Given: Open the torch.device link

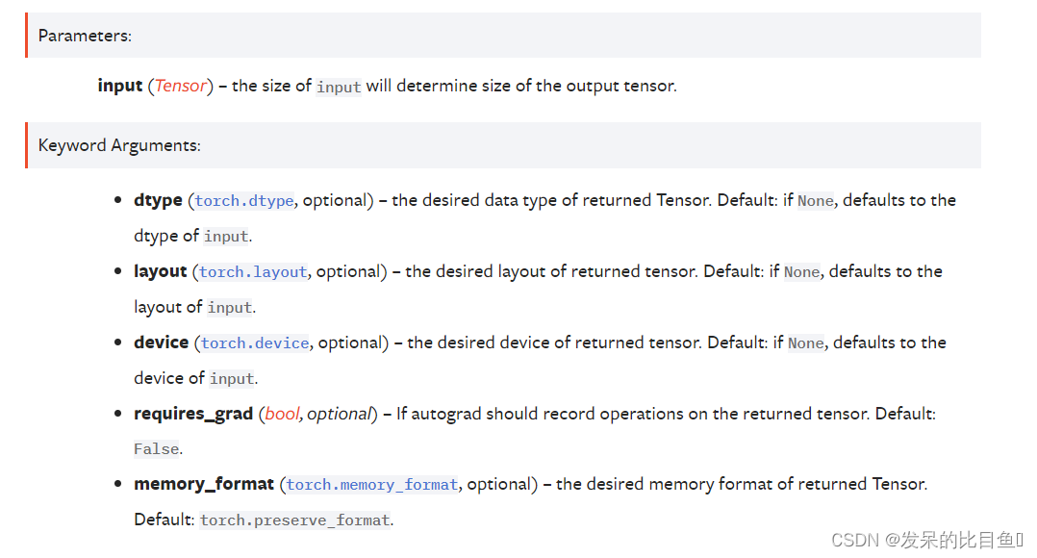Looking at the screenshot, I should [x=255, y=343].
